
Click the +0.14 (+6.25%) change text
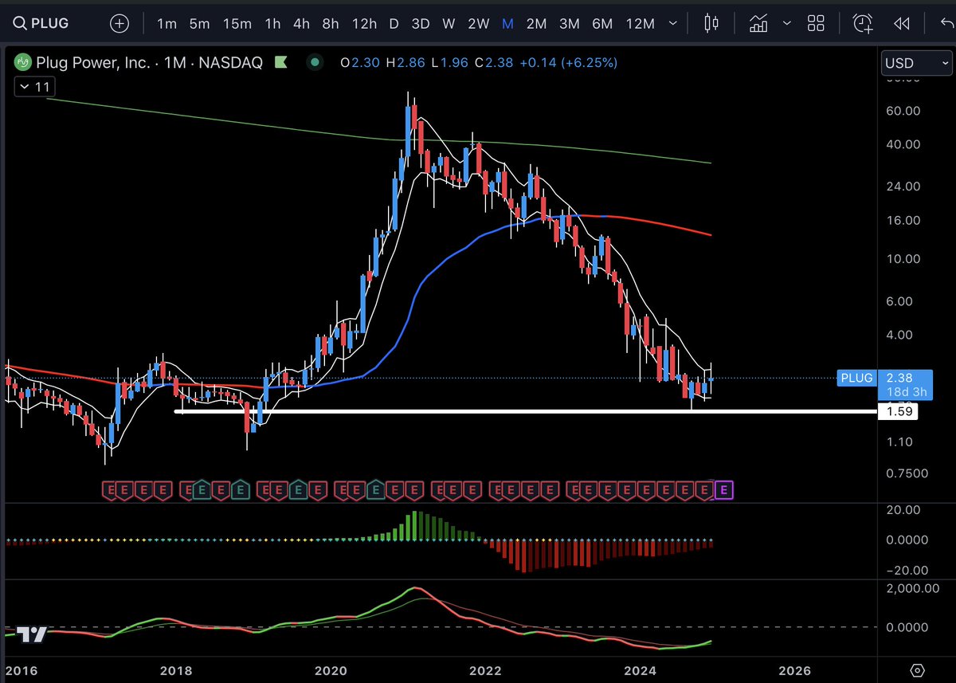568,62
